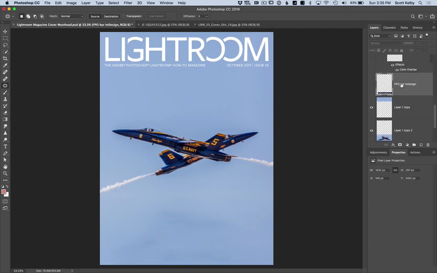The image size is (437, 273).
Task: Select the Hand tool
Action: [5, 167]
